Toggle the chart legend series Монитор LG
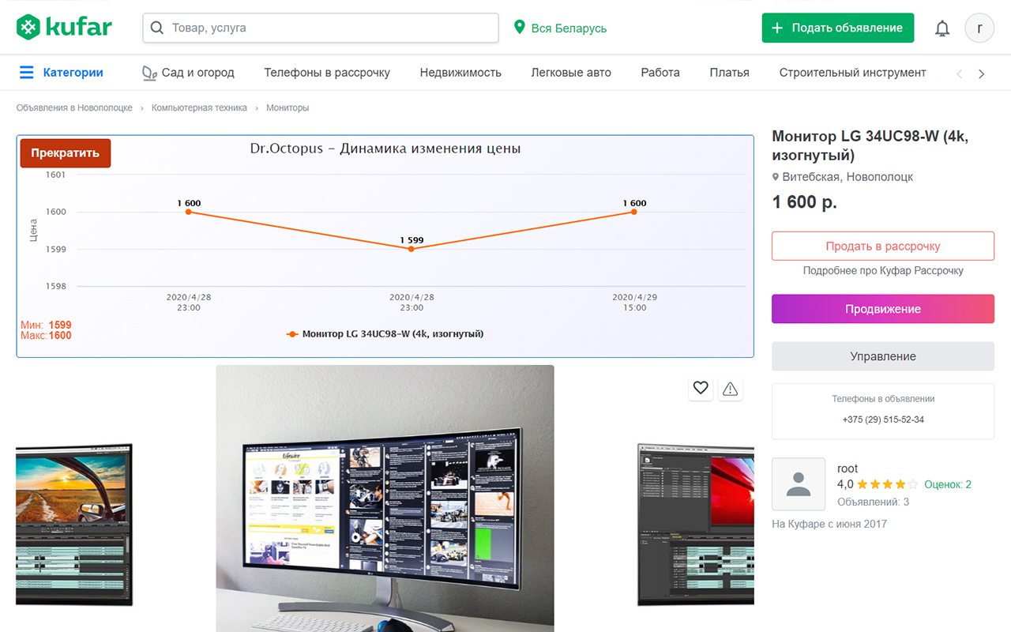Image resolution: width=1011 pixels, height=632 pixels. (385, 334)
